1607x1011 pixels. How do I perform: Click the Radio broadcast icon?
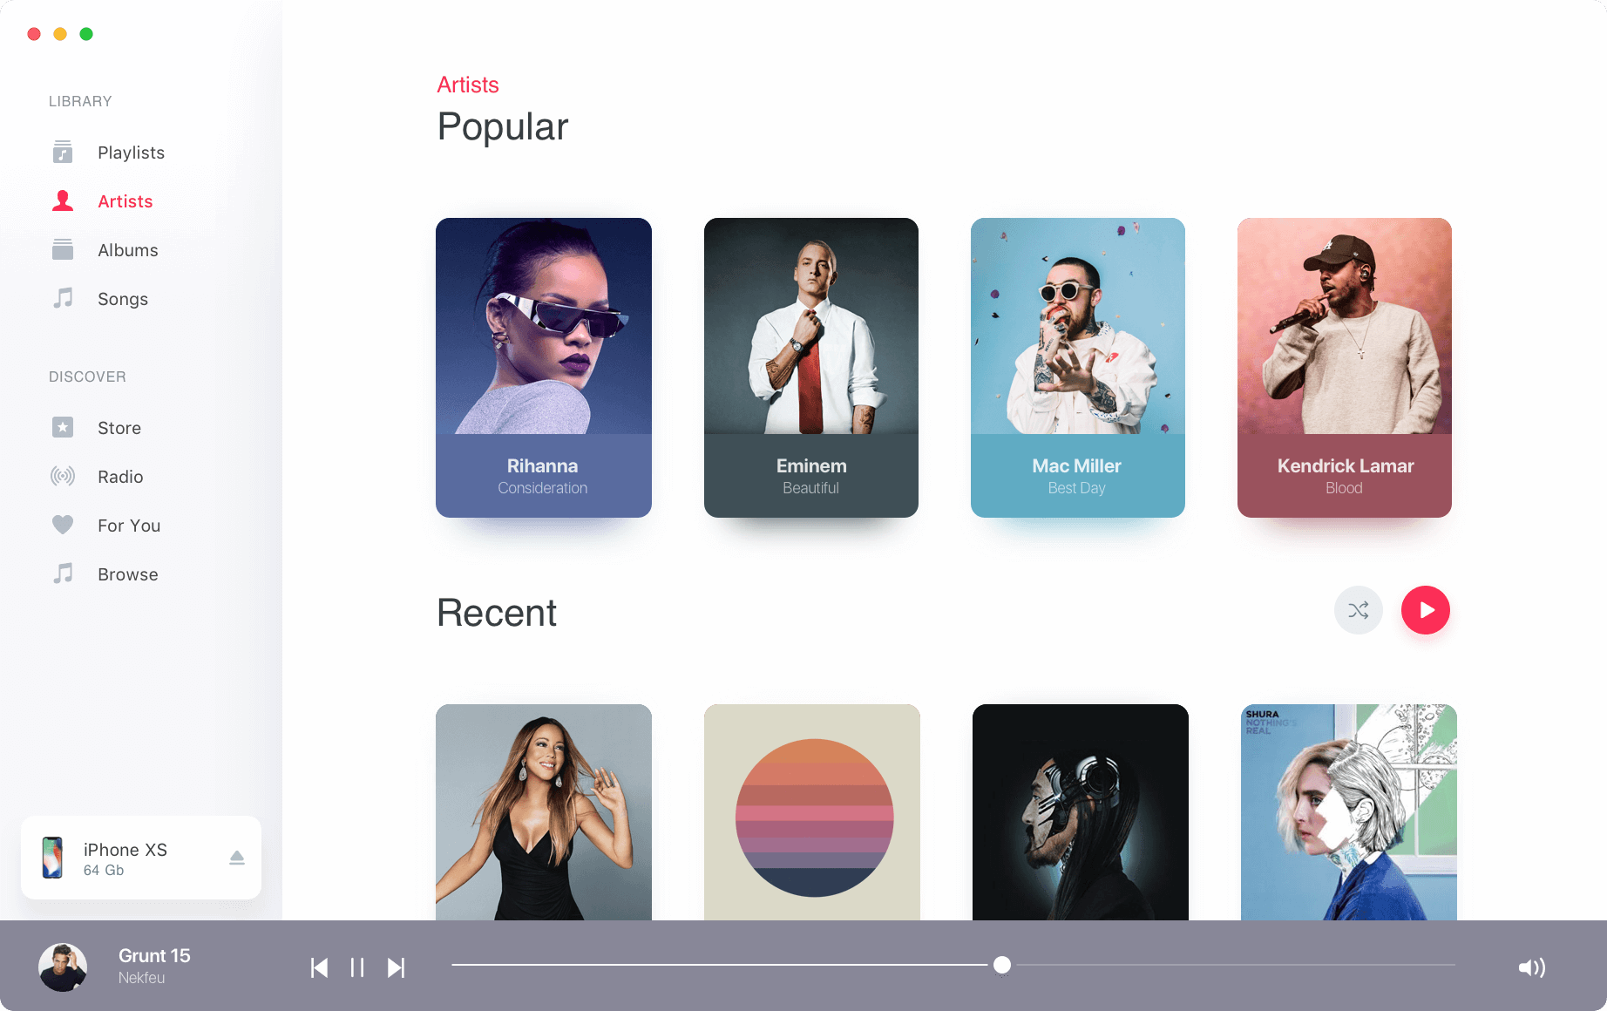(x=63, y=476)
